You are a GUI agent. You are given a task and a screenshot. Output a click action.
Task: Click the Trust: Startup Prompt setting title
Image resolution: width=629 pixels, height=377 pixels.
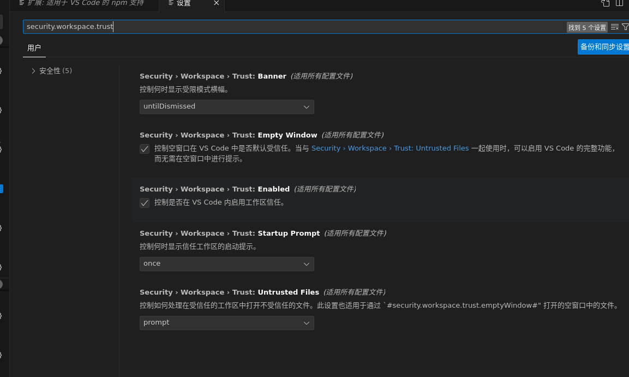(230, 234)
